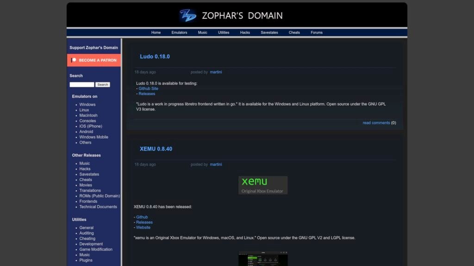
Task: Open Development utilities link
Action: (91, 244)
